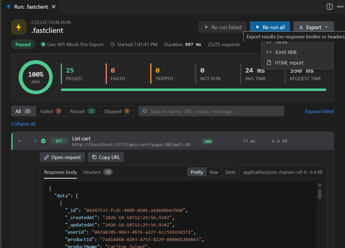Click the response body scrollbar thumb
The image size is (345, 248).
[x=320, y=194]
